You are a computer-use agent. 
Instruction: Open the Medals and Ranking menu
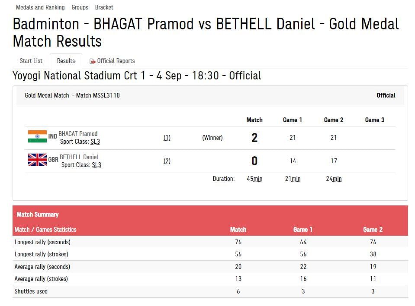(x=40, y=7)
